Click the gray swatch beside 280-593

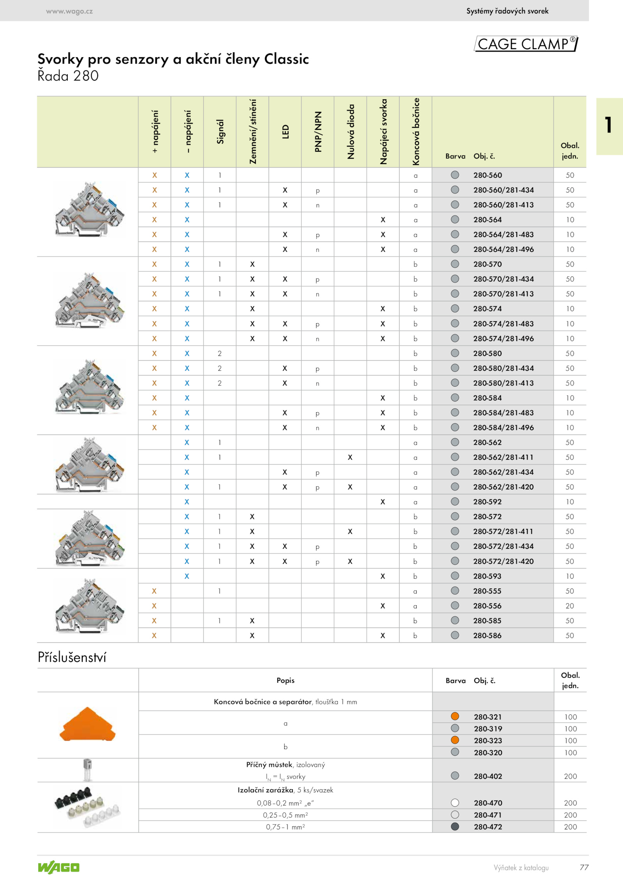(455, 576)
